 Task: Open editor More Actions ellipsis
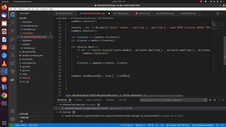[222, 13]
